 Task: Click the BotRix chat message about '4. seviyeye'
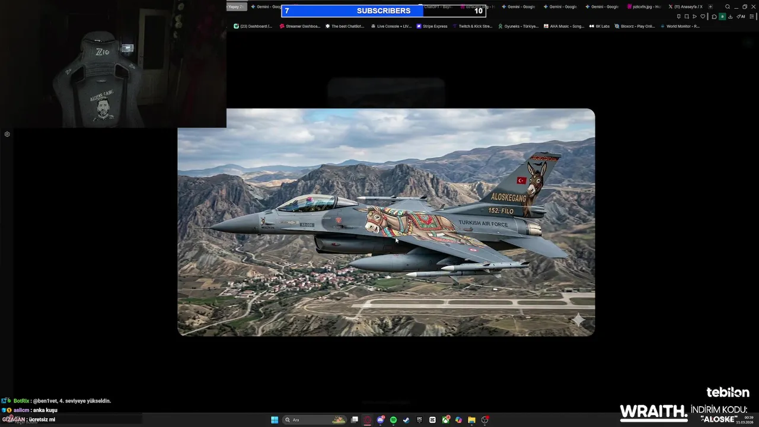click(x=58, y=401)
